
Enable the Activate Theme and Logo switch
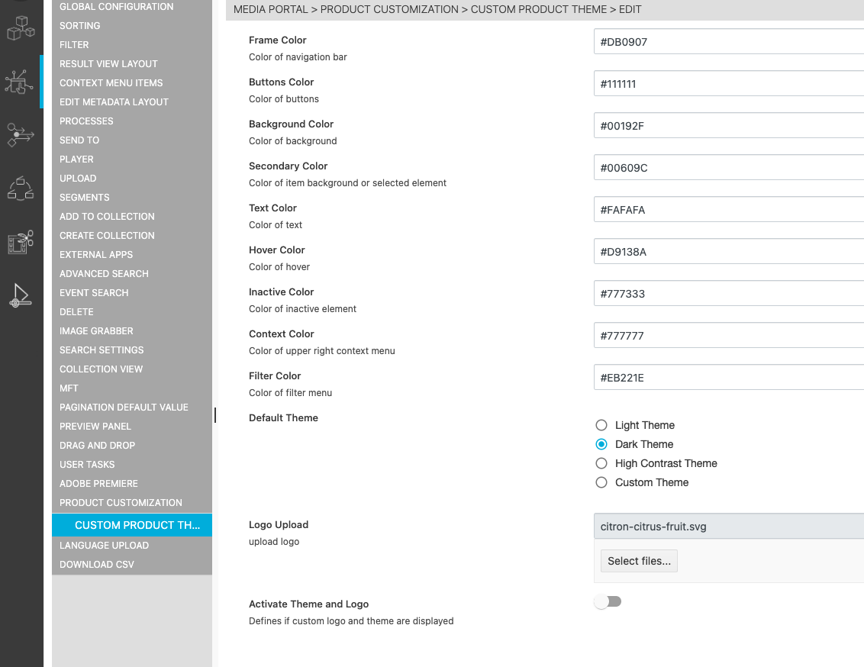[x=608, y=601]
